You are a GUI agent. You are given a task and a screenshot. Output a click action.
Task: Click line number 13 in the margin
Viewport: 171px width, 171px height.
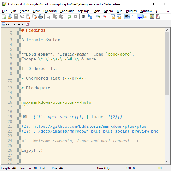pyautogui.click(x=10, y=88)
